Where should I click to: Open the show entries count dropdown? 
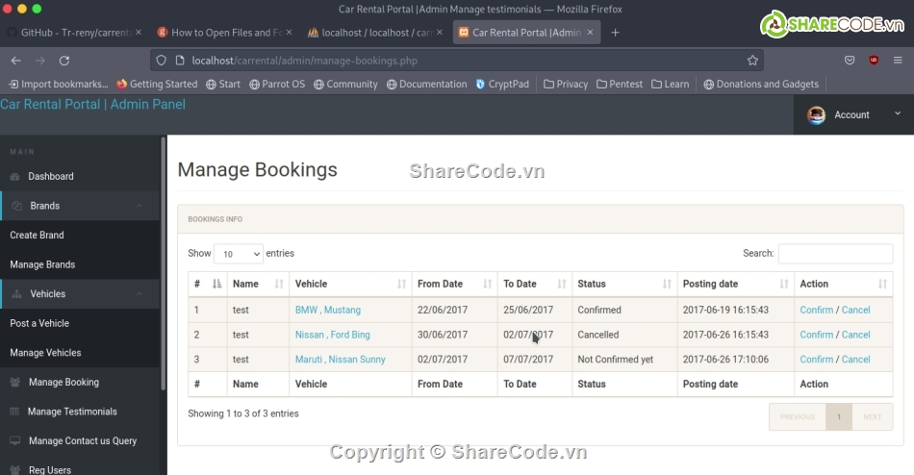click(238, 254)
